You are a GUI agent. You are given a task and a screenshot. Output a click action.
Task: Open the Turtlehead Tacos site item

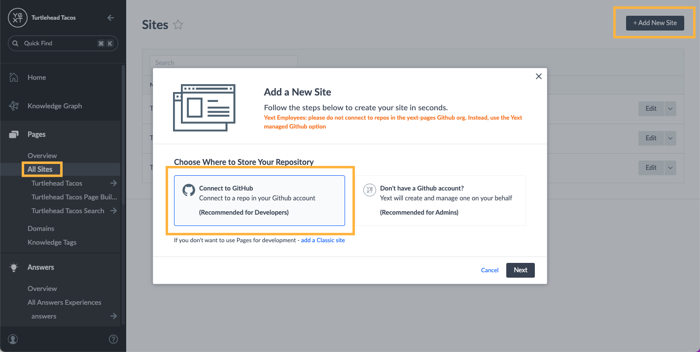[57, 183]
